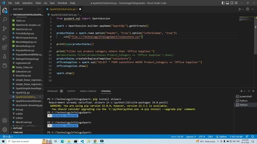Run the Python file with play button
The height and width of the screenshot is (144, 257).
pos(240,9)
